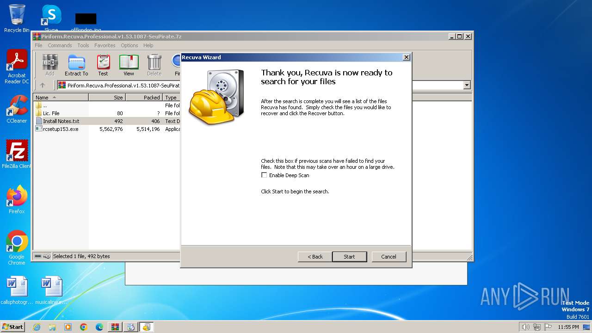Open the Help menu in WinRAR
Screen dimensions: 592x333
[148, 45]
